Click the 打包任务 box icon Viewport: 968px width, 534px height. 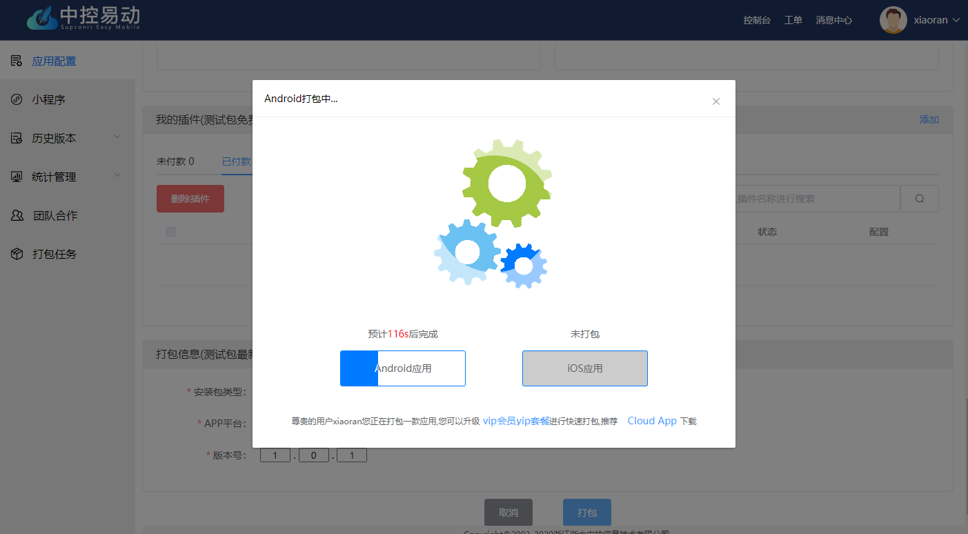tap(17, 254)
